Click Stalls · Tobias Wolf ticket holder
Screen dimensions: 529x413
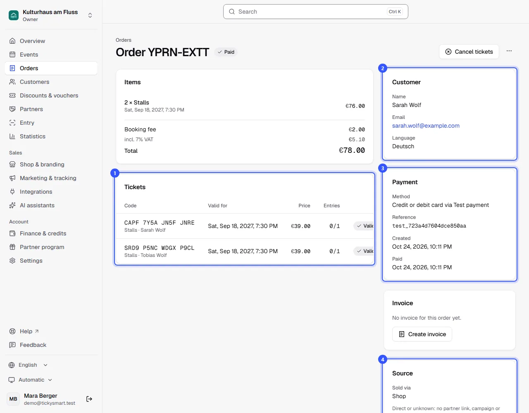point(145,255)
